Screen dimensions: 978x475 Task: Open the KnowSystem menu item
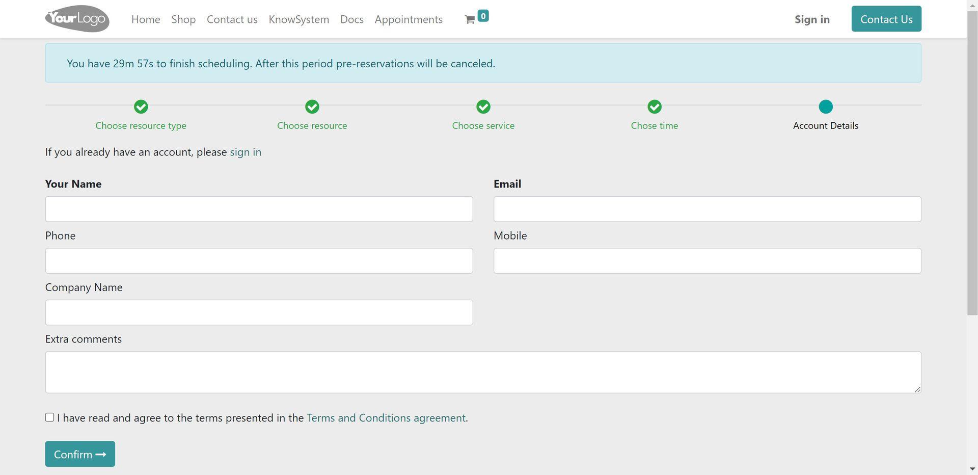pos(299,19)
